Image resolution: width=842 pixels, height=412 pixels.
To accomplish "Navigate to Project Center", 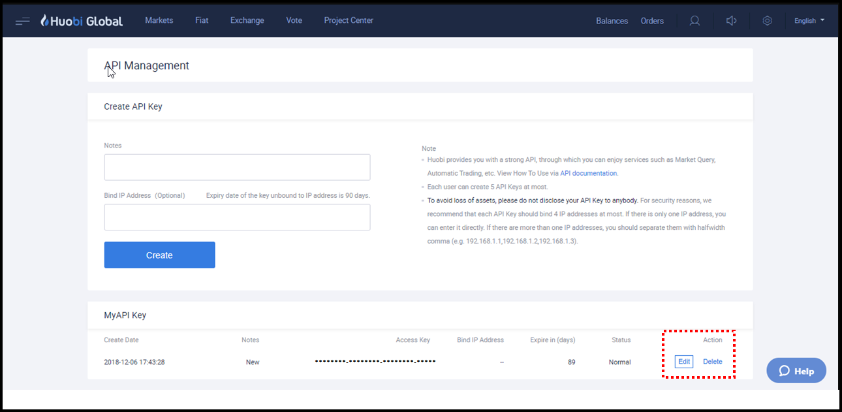I will (x=349, y=20).
